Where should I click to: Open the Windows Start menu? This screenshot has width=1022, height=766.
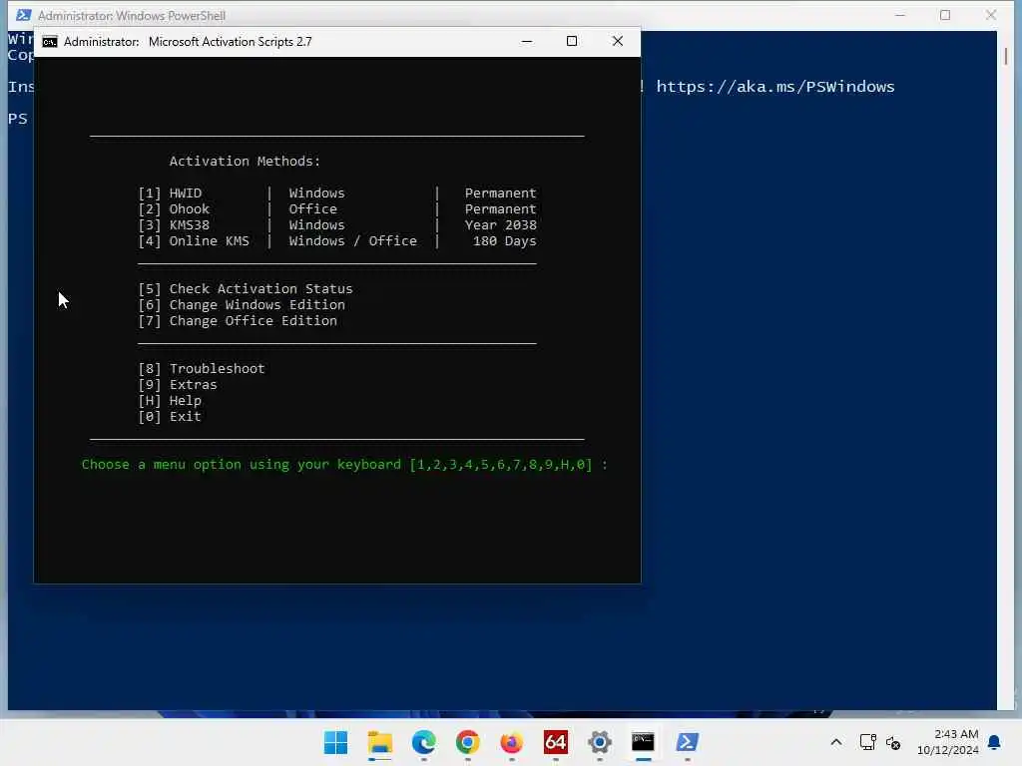pos(335,742)
